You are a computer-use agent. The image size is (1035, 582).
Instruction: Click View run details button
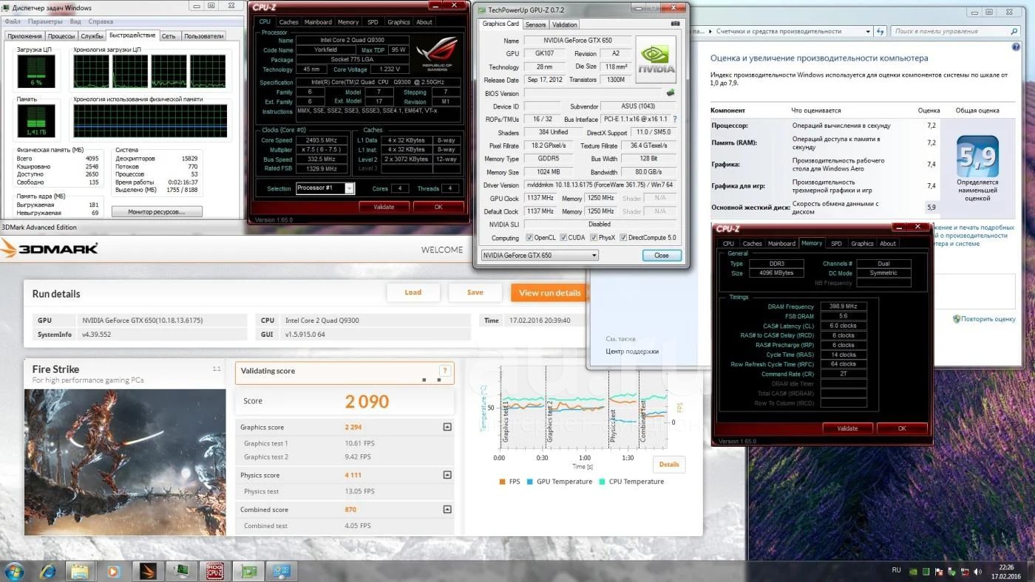point(550,292)
